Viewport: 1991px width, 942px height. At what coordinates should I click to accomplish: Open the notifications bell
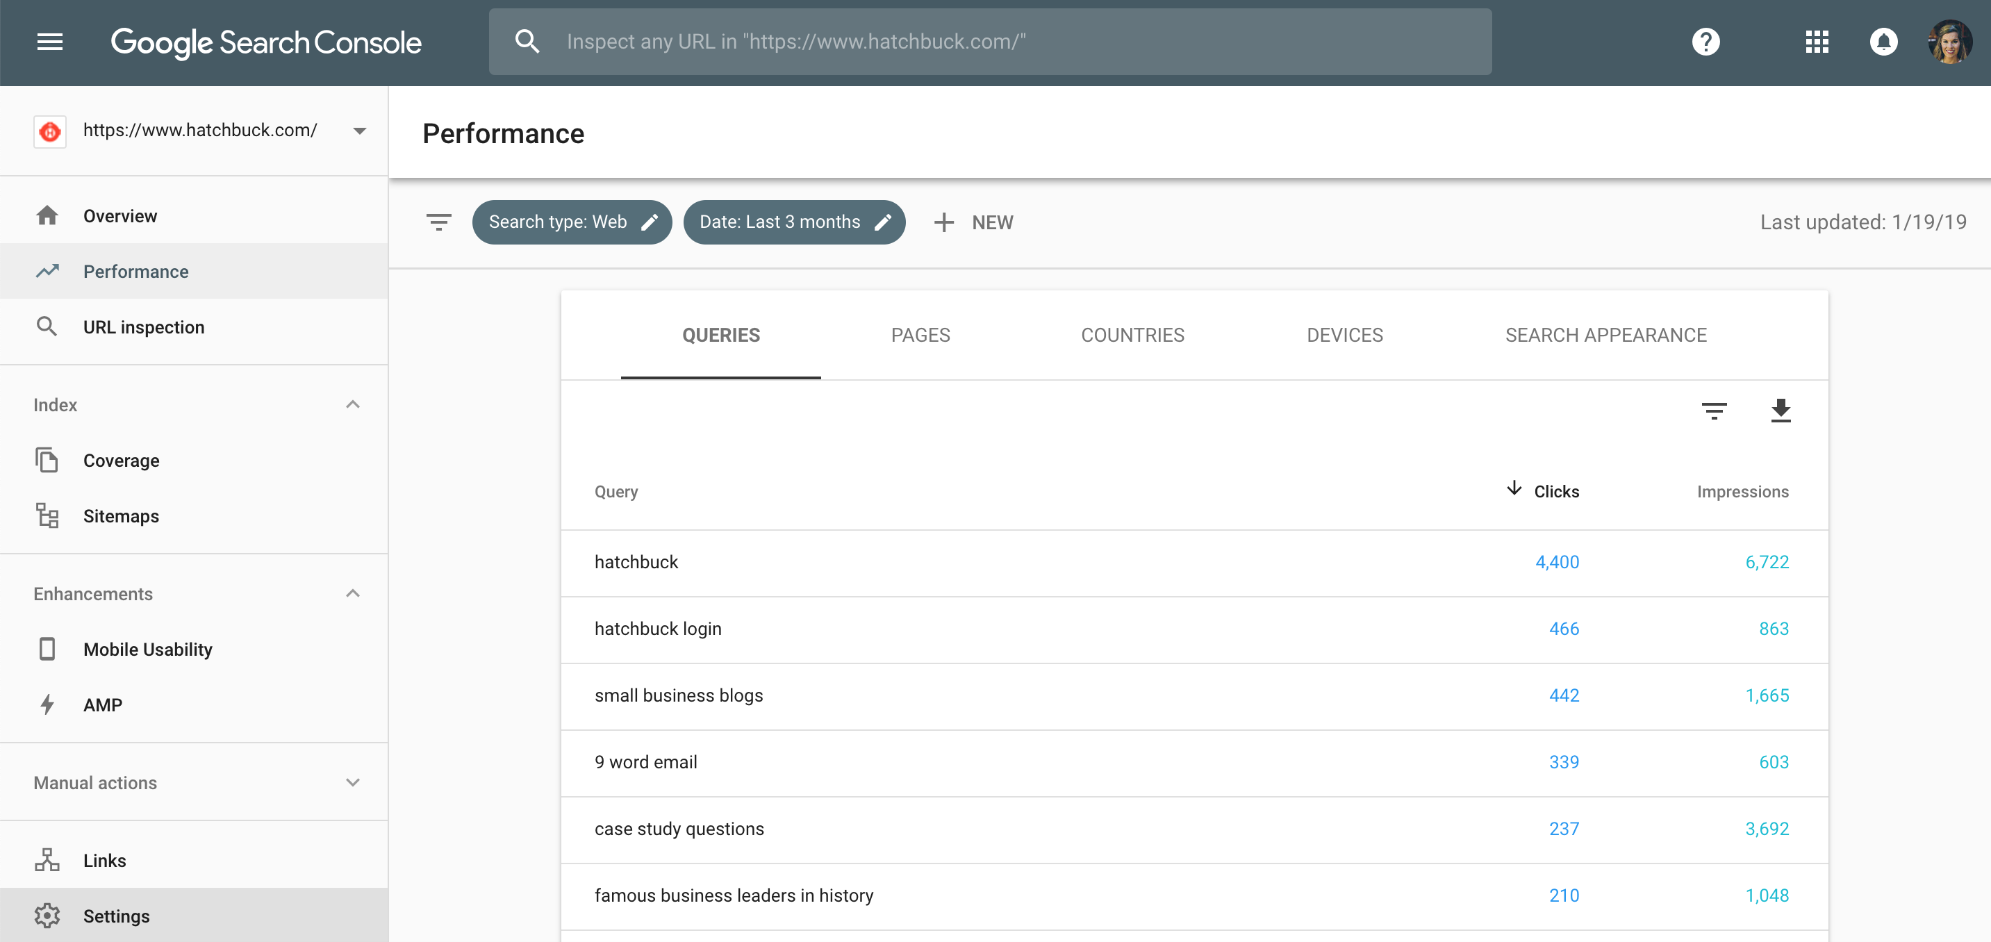point(1883,42)
